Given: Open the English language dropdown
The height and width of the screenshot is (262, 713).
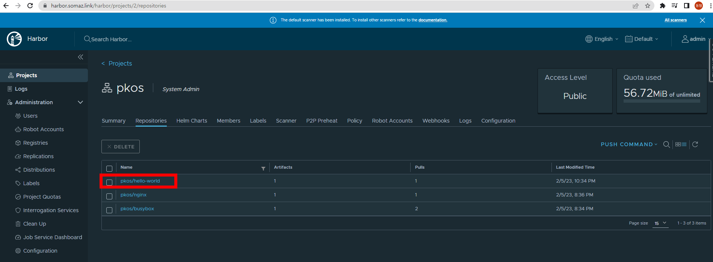Looking at the screenshot, I should tap(602, 39).
